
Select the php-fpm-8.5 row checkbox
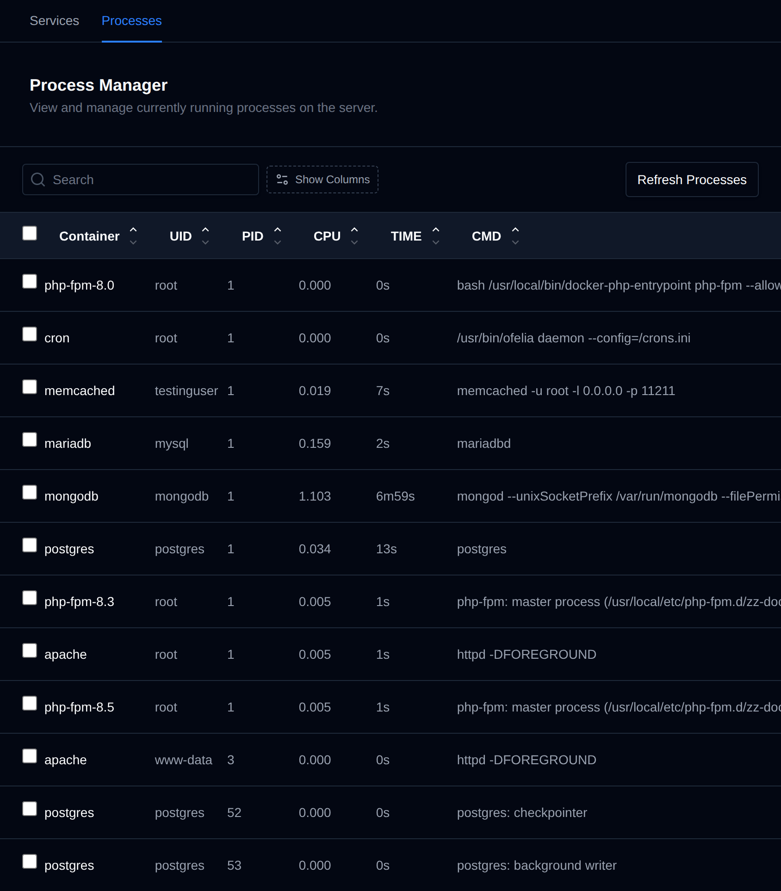click(30, 703)
